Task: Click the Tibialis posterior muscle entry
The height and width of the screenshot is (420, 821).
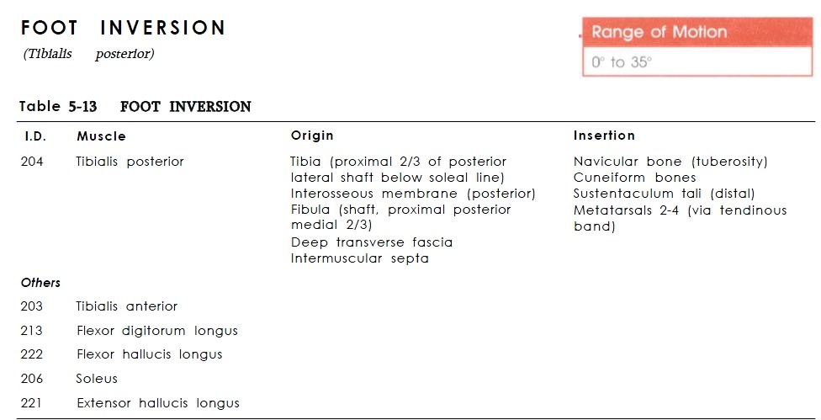Action: [130, 162]
